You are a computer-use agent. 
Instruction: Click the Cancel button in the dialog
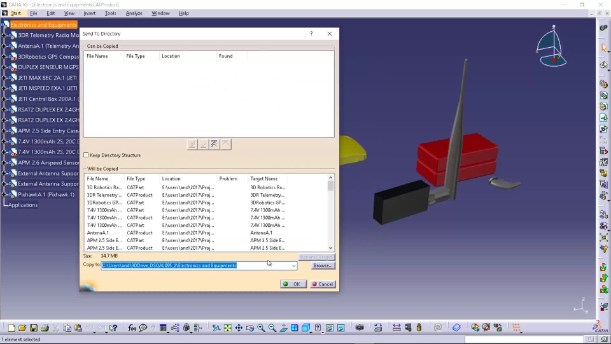323,284
